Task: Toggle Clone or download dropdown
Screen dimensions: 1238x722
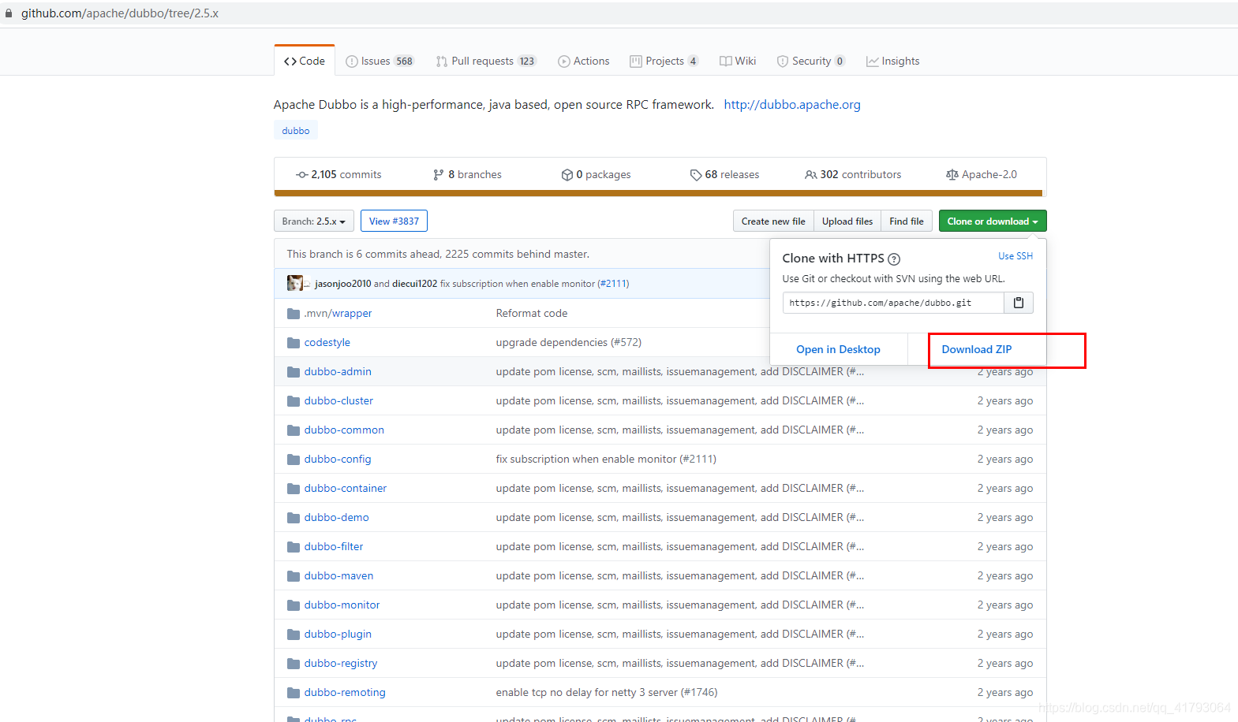Action: coord(993,221)
